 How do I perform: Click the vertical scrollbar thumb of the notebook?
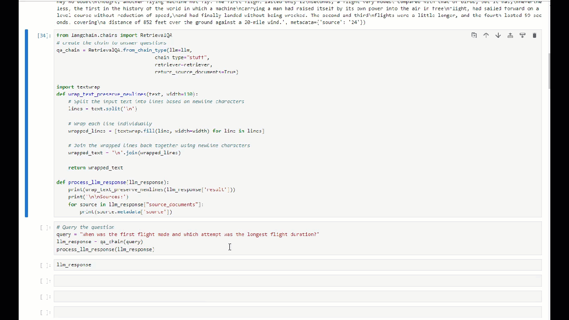point(549,71)
